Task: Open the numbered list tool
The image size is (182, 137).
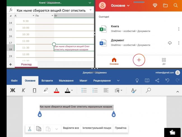Action: (95, 90)
